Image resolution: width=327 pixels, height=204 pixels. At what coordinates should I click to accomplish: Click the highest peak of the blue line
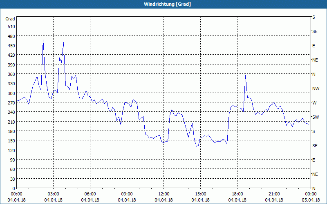coord(43,40)
